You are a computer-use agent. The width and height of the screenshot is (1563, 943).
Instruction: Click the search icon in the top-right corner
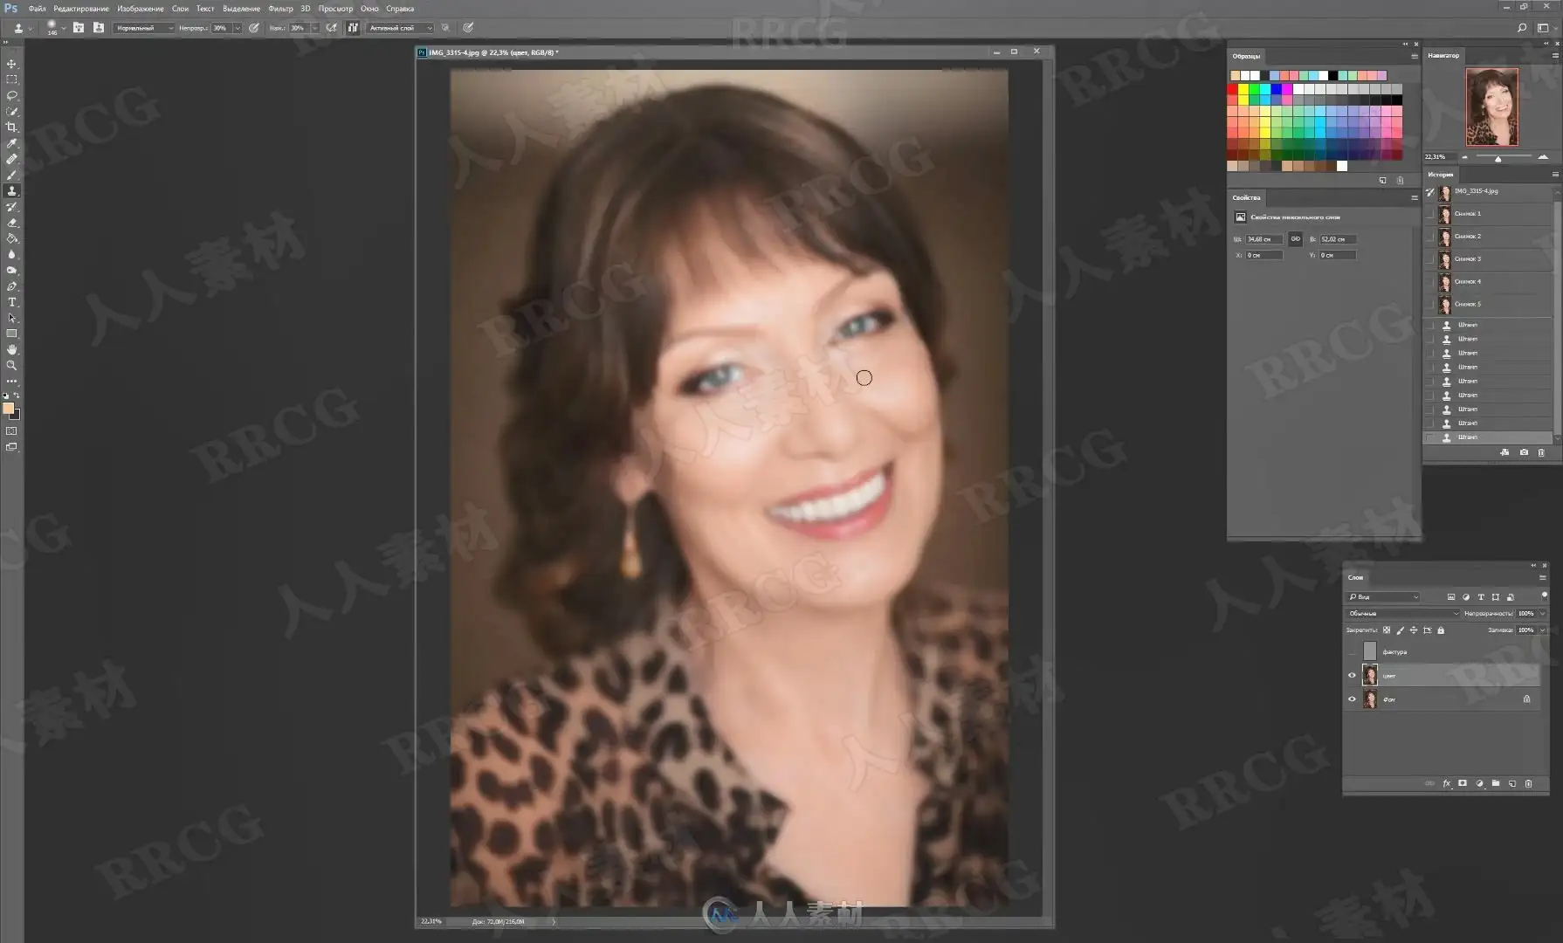click(1522, 28)
